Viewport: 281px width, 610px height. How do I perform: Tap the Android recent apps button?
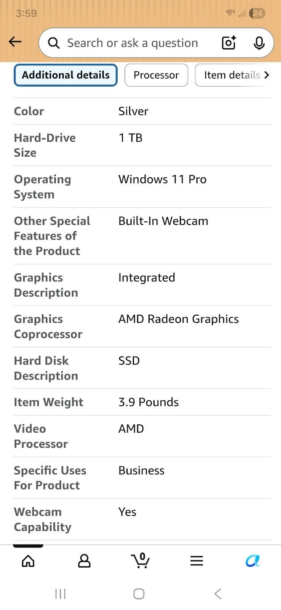(x=60, y=594)
